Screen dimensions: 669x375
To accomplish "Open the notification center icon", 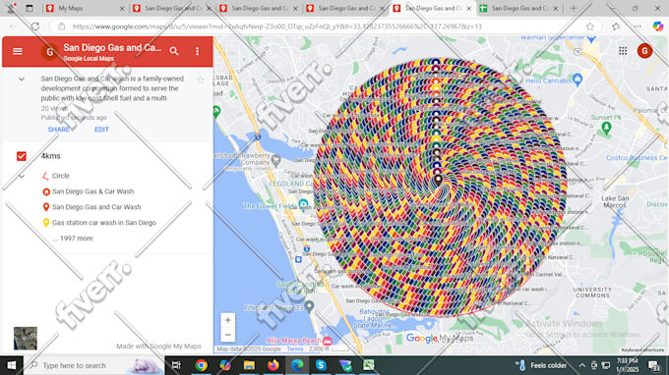I will [654, 365].
